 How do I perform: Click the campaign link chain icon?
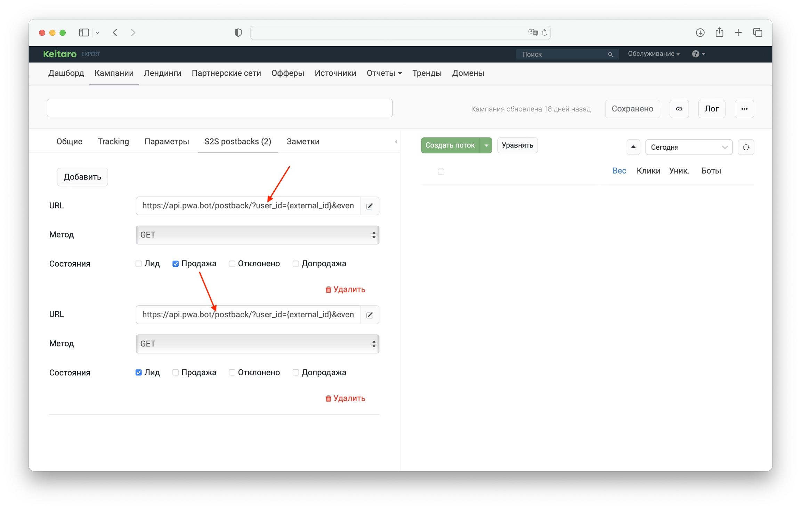pyautogui.click(x=679, y=109)
